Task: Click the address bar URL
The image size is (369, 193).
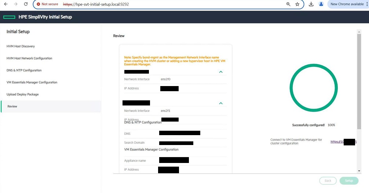Action: [96, 4]
